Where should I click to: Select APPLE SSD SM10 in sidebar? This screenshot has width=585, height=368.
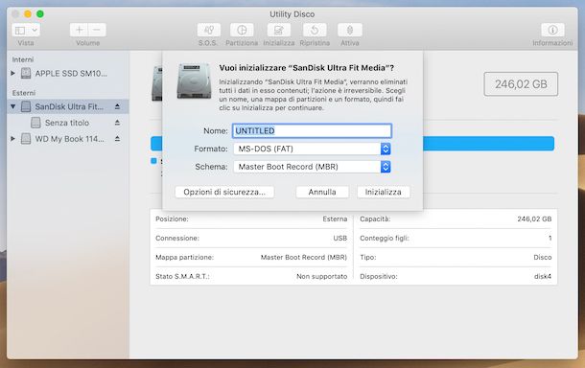(x=71, y=74)
